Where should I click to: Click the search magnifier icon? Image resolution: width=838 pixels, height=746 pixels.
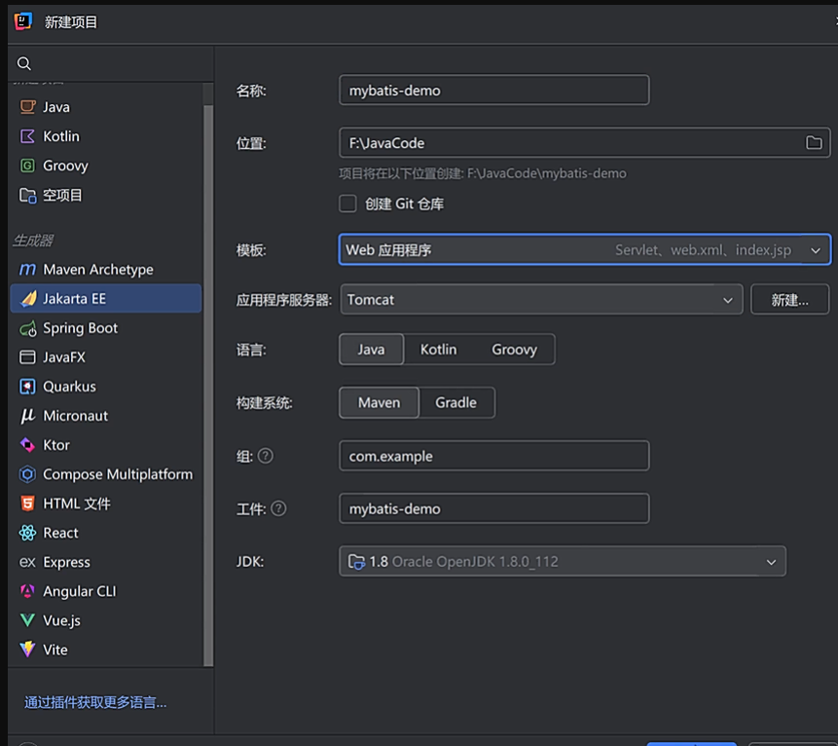pos(24,63)
